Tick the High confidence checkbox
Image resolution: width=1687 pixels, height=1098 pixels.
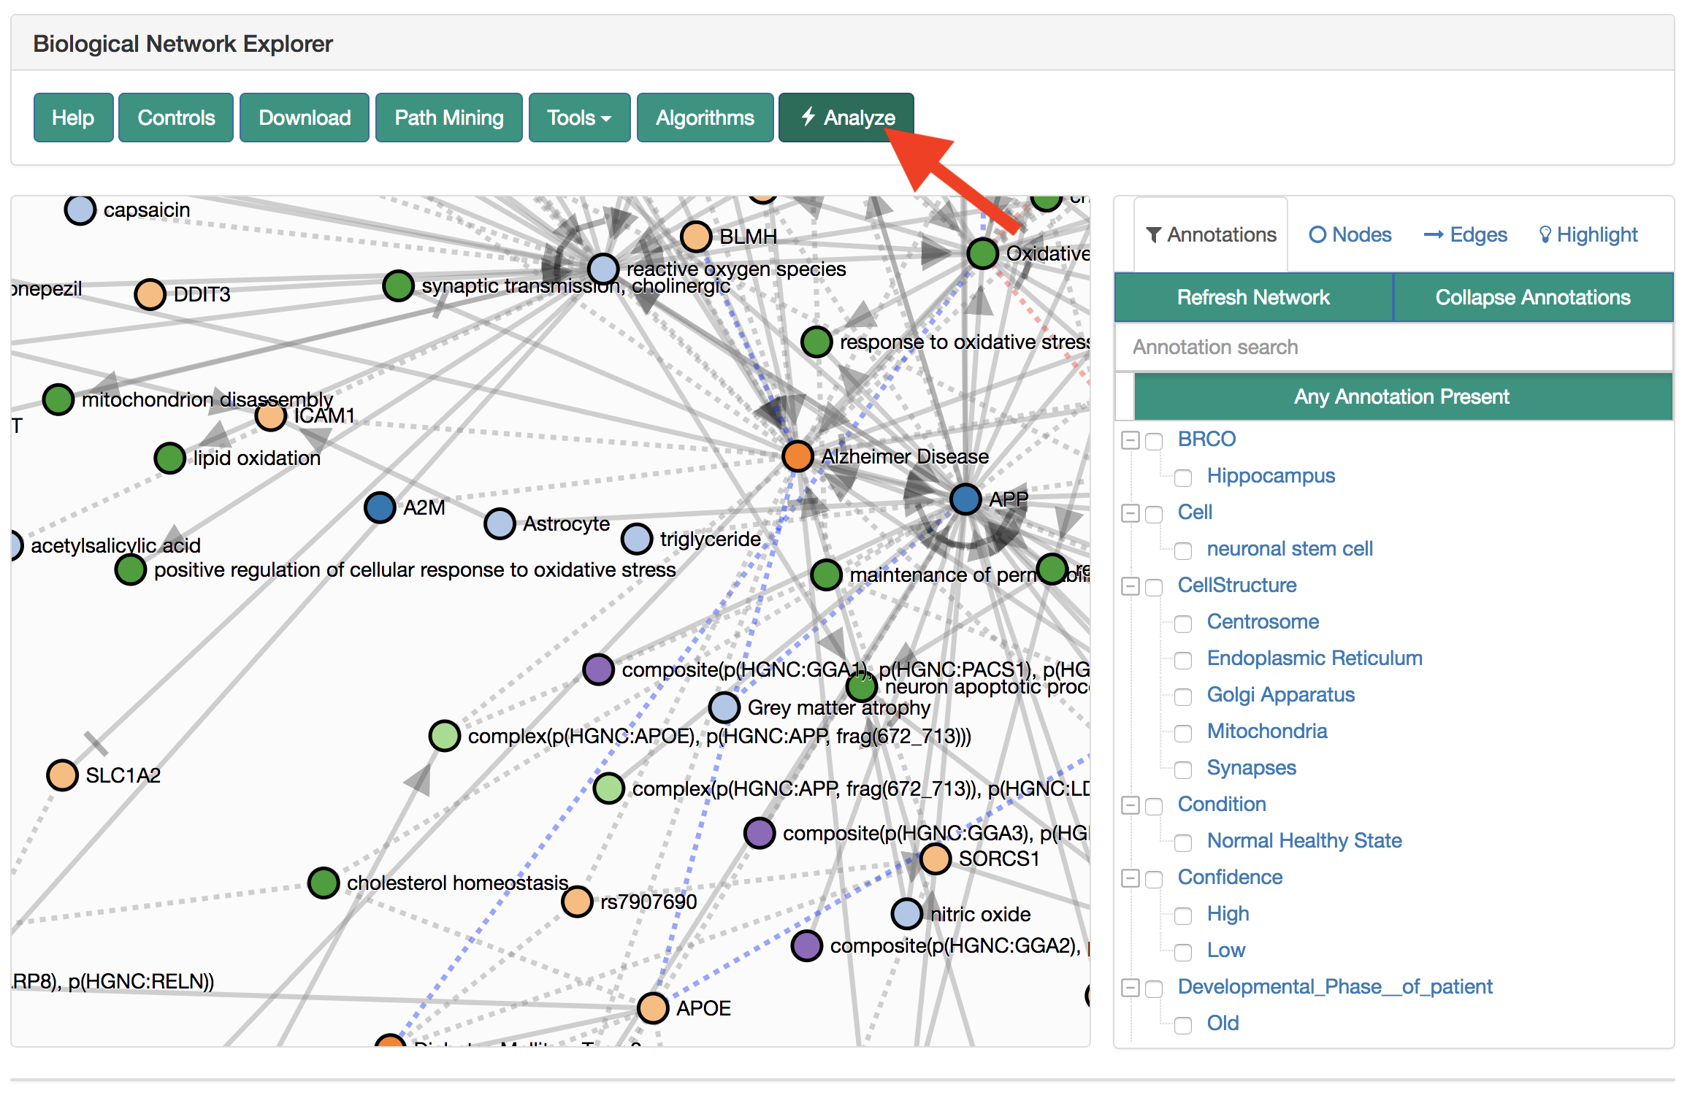click(x=1183, y=915)
